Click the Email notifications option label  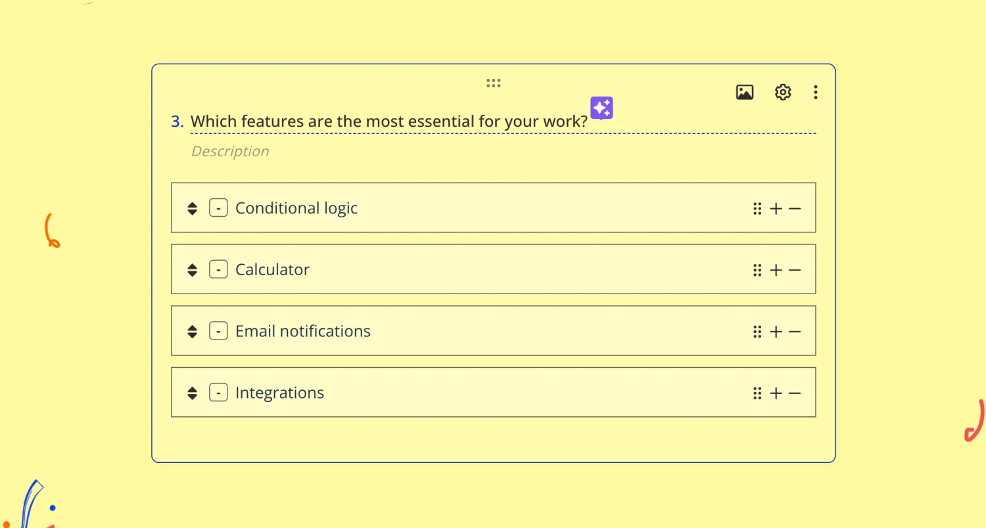(x=303, y=331)
